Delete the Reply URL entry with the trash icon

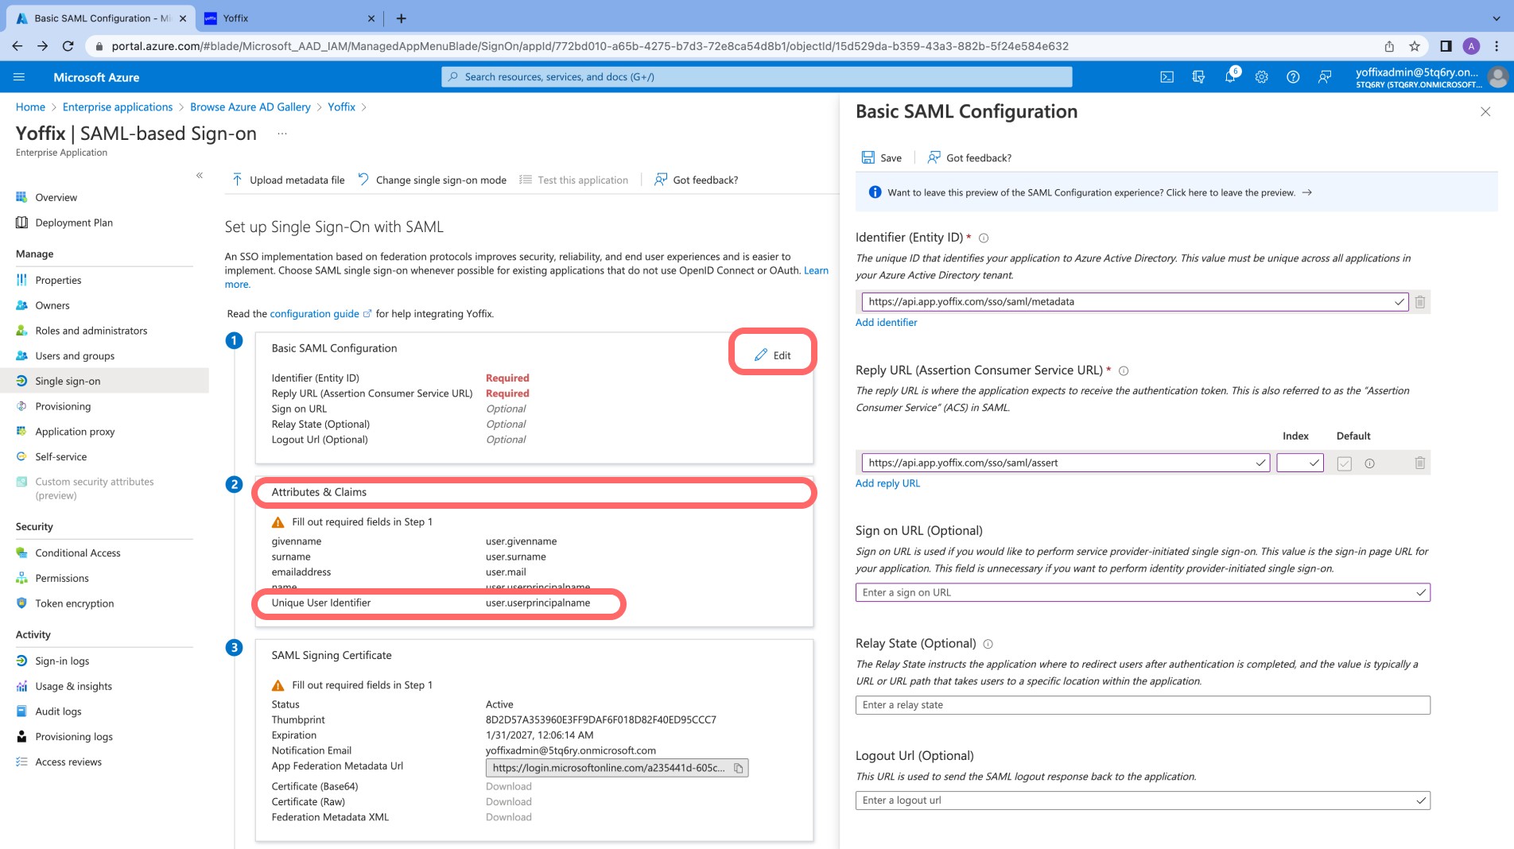pyautogui.click(x=1419, y=463)
